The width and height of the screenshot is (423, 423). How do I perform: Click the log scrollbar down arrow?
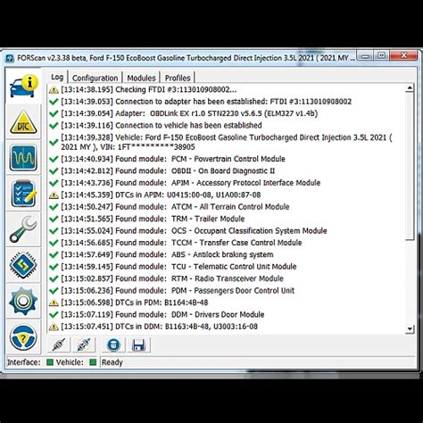pos(410,329)
